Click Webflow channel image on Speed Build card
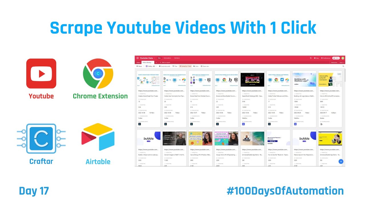The height and width of the screenshot is (206, 366). [x=244, y=124]
